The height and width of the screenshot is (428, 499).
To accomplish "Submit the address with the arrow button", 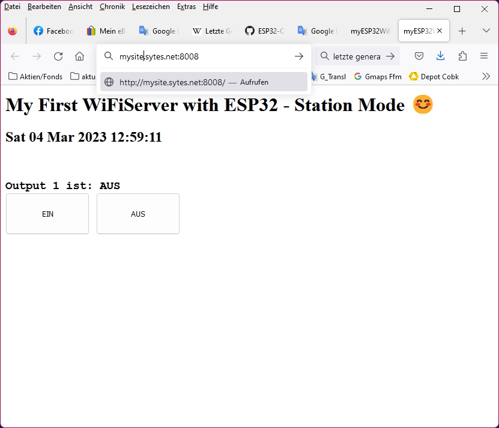I will [x=298, y=56].
